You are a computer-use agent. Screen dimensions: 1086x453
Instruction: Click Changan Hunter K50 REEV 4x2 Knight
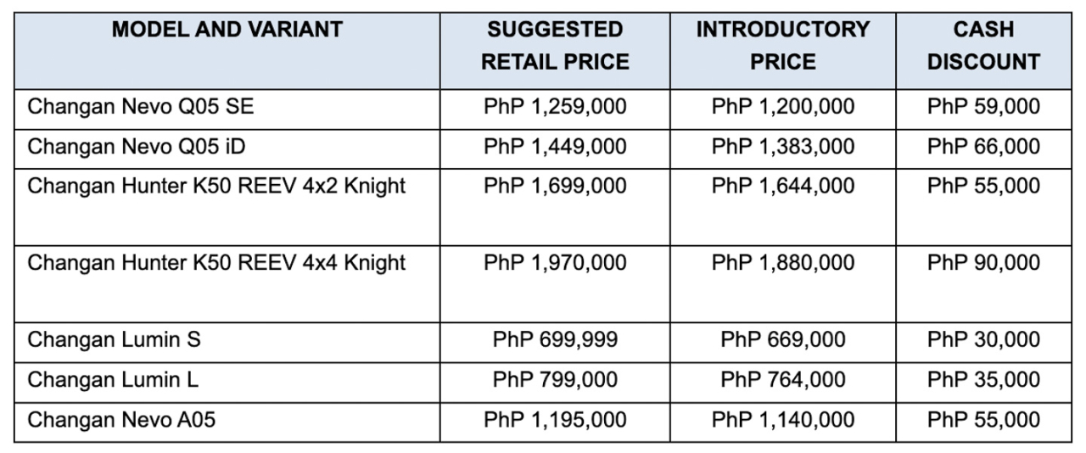(x=216, y=186)
